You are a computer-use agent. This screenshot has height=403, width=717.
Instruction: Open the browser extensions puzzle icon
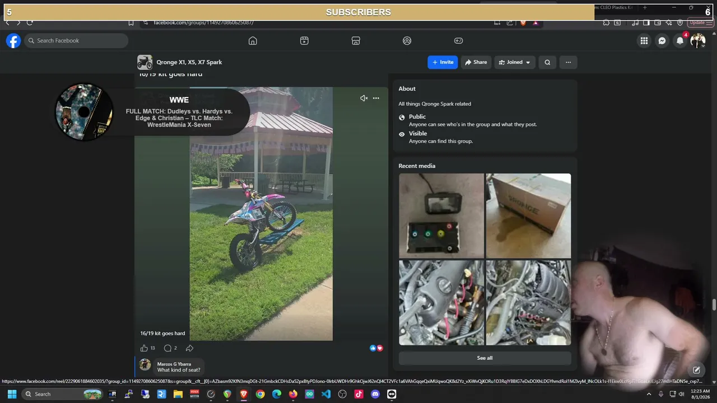[x=606, y=22]
